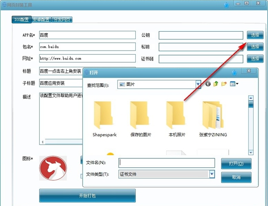This screenshot has width=268, height=206.
Task: Close the 打开 dialog
Action: pyautogui.click(x=249, y=71)
